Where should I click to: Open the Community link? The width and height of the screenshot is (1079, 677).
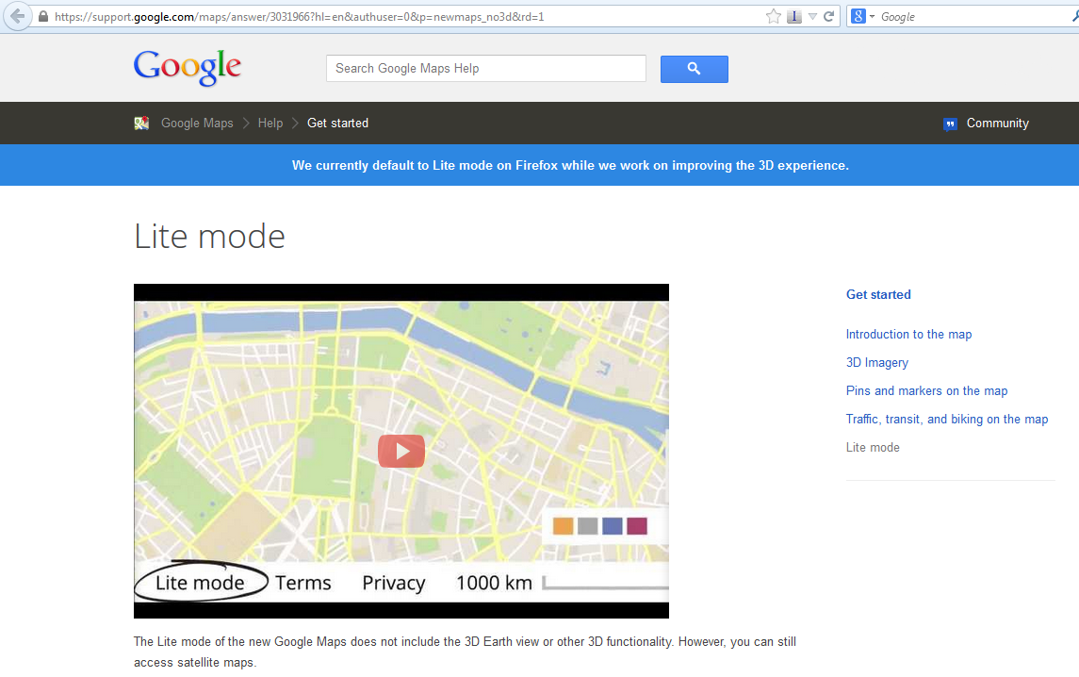[x=998, y=124]
